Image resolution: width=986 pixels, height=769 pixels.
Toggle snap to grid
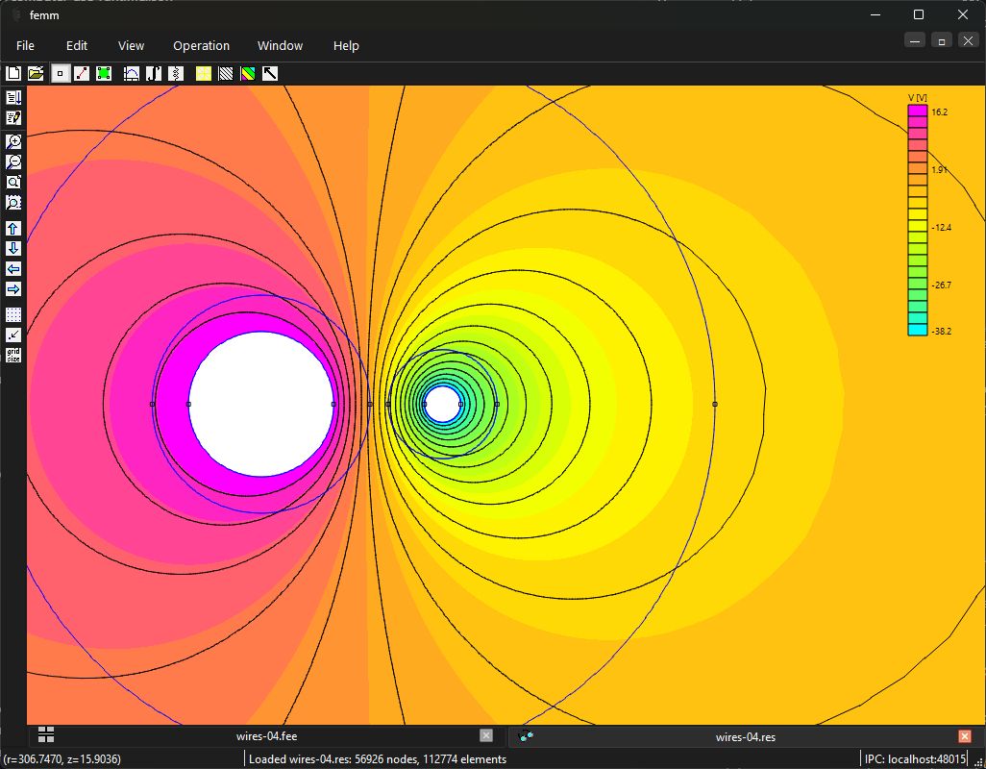(13, 335)
